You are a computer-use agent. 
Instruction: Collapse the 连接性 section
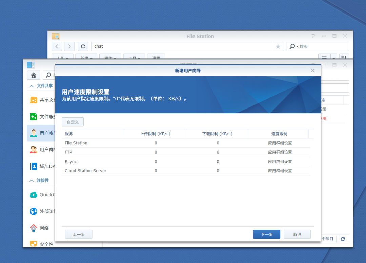coord(32,181)
